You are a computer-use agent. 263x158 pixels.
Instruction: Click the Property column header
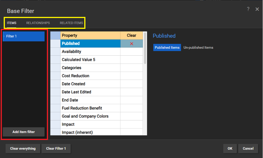(x=90, y=35)
